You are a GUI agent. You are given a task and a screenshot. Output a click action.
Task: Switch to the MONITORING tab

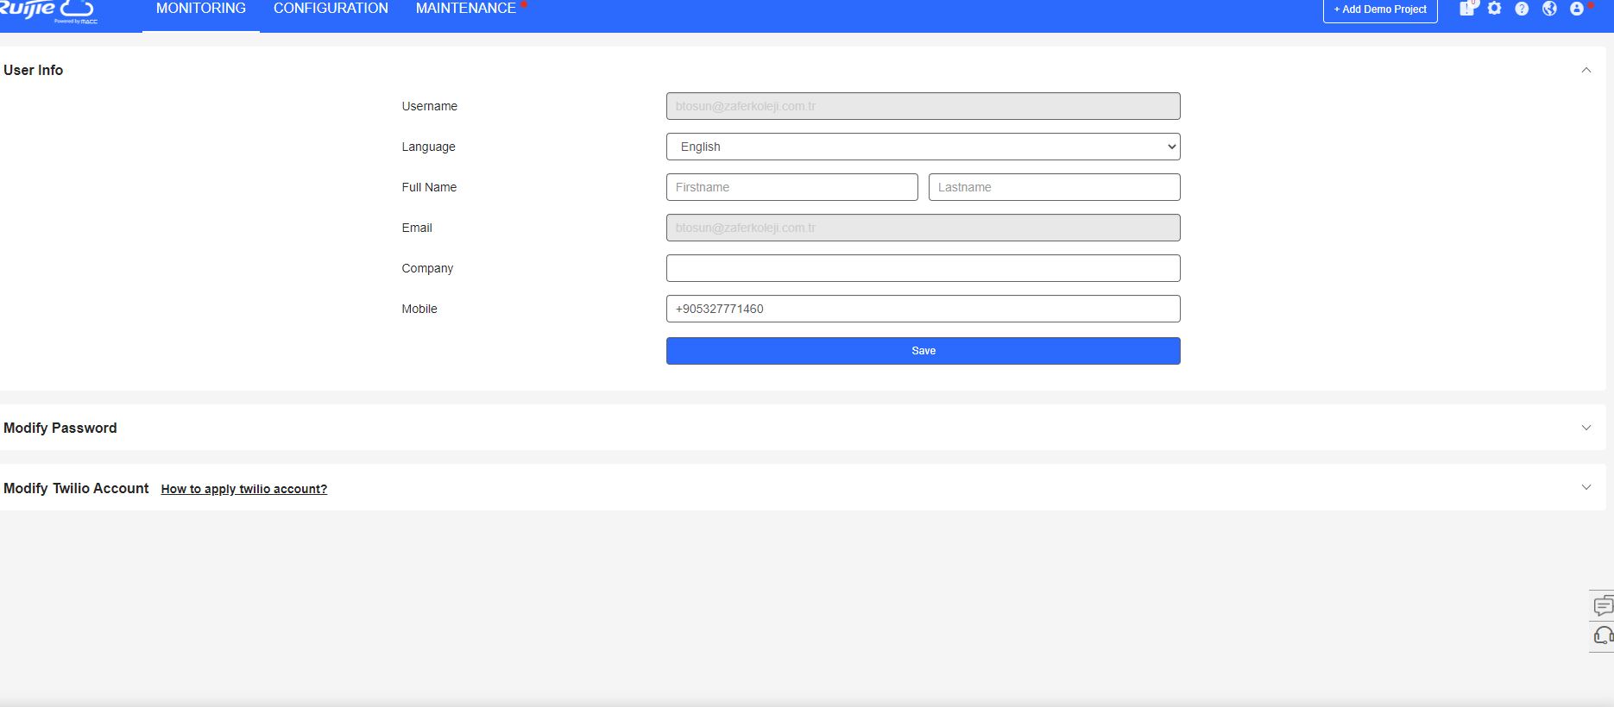pos(201,9)
